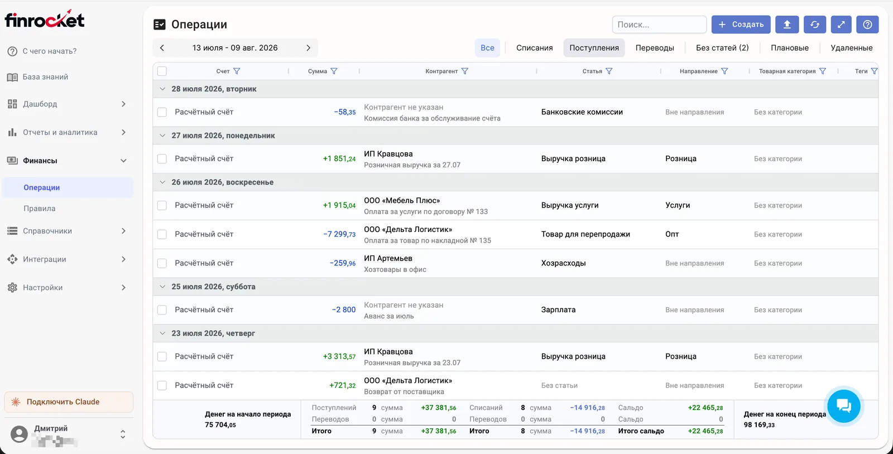Open the user account switcher arrows

[123, 434]
